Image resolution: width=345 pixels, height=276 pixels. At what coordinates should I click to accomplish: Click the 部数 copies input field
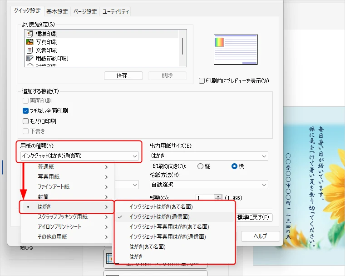(x=205, y=197)
